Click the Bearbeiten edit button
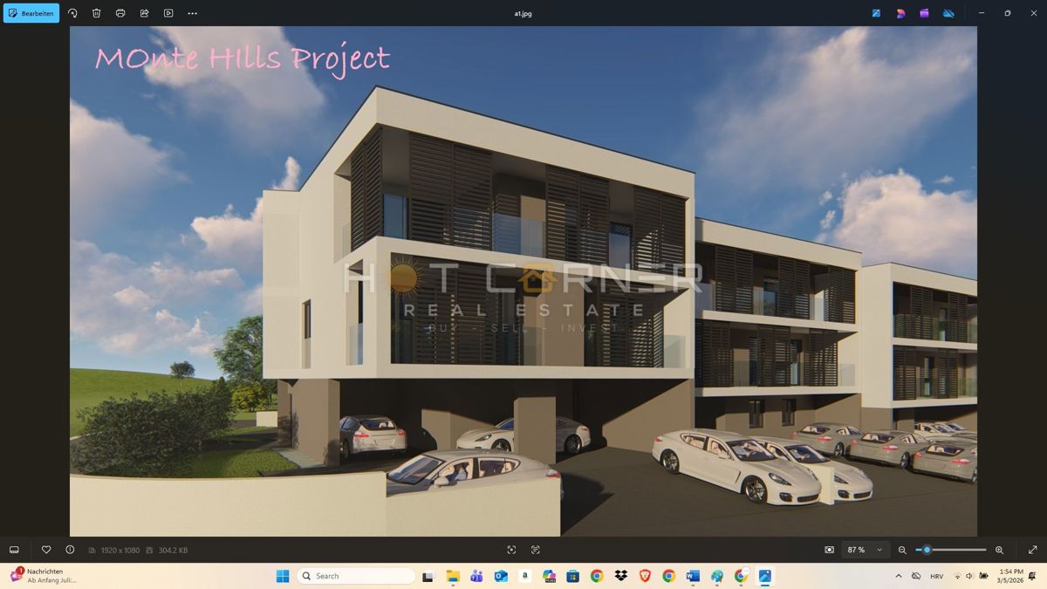Viewport: 1047px width, 589px height. (31, 13)
